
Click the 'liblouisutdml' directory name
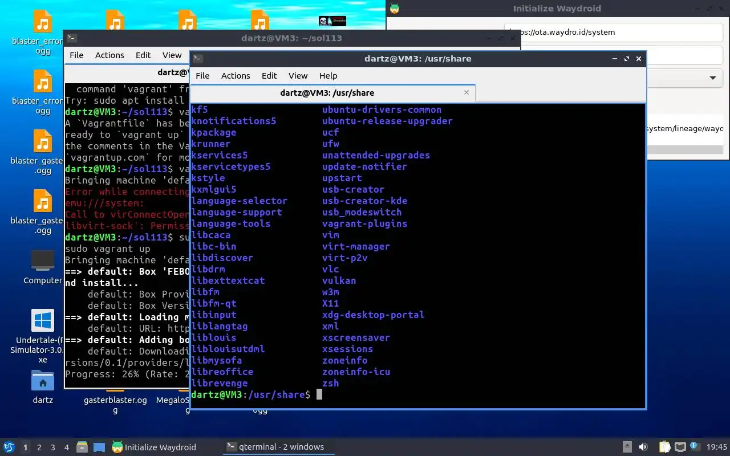[228, 349]
